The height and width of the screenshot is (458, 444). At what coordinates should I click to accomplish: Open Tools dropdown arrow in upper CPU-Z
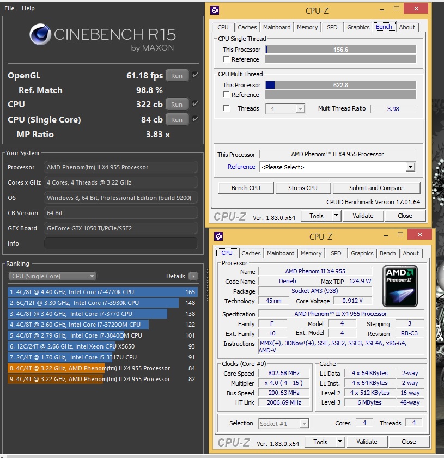coord(336,216)
